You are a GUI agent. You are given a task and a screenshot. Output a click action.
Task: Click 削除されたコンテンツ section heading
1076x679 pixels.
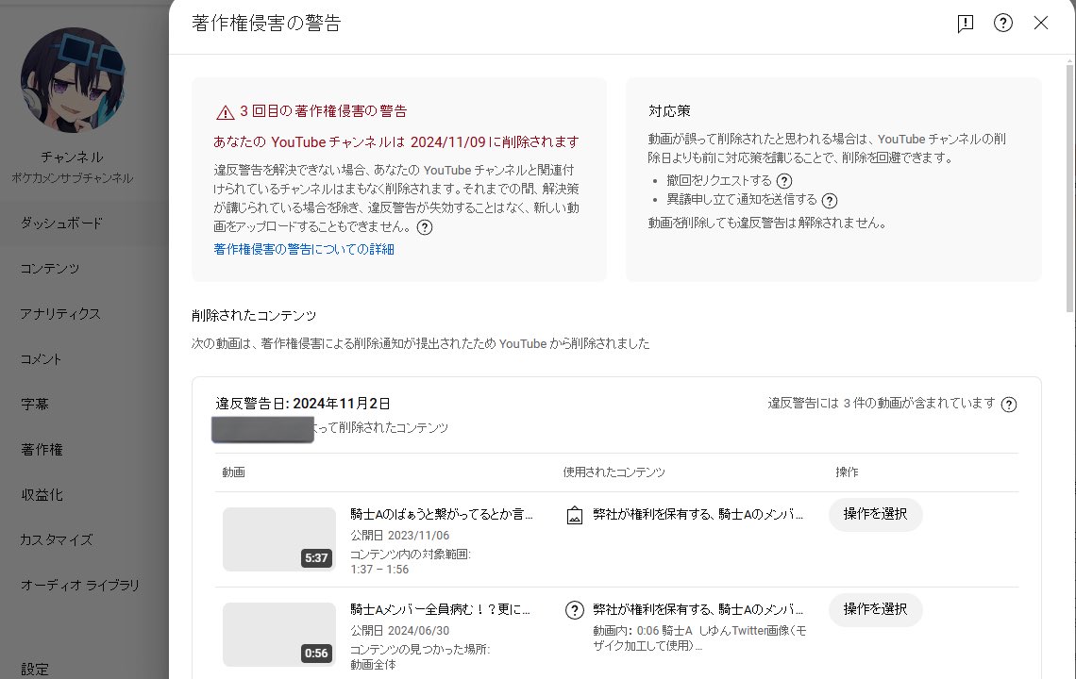click(254, 316)
